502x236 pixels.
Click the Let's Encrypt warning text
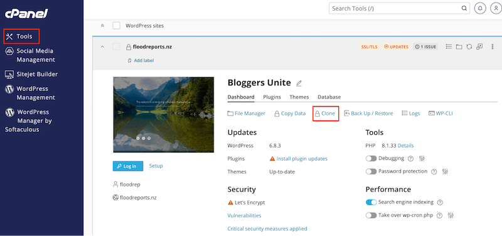(250, 203)
